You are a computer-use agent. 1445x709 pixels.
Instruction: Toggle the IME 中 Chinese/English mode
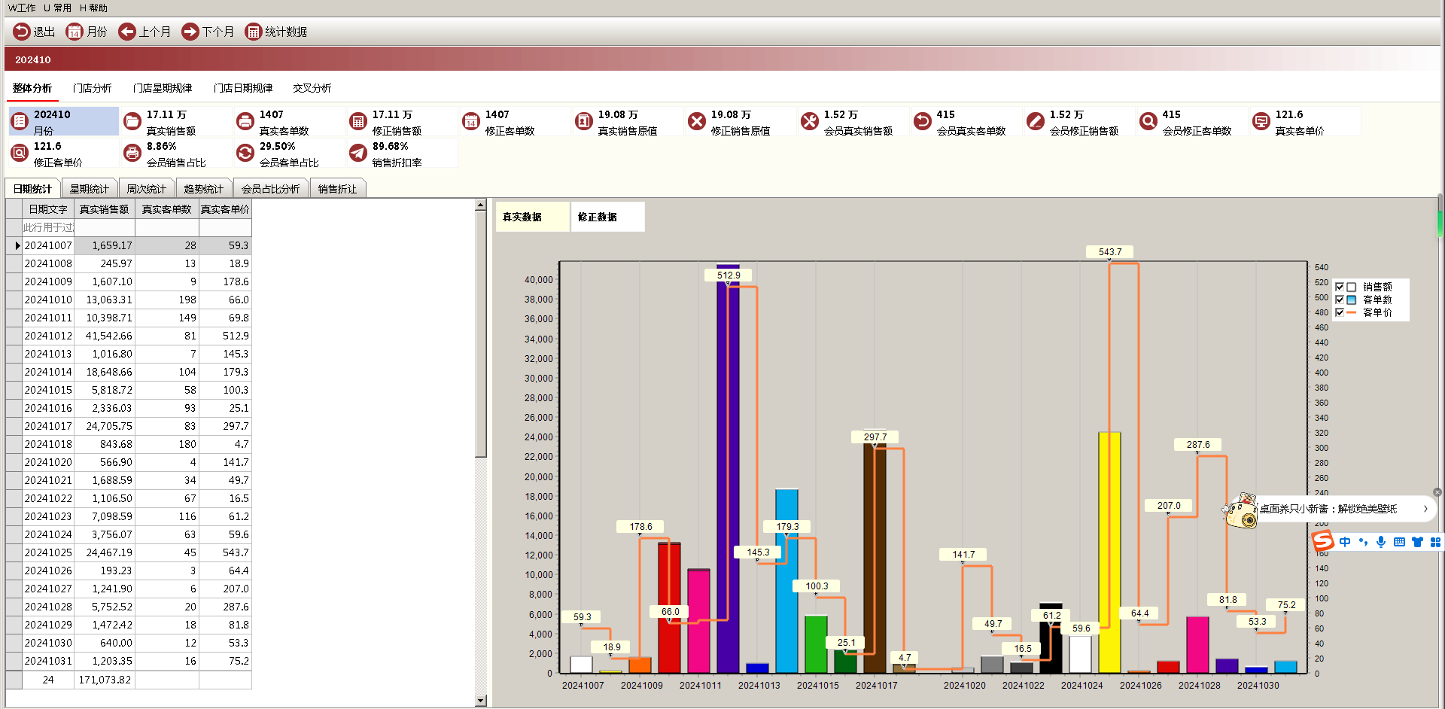point(1345,542)
